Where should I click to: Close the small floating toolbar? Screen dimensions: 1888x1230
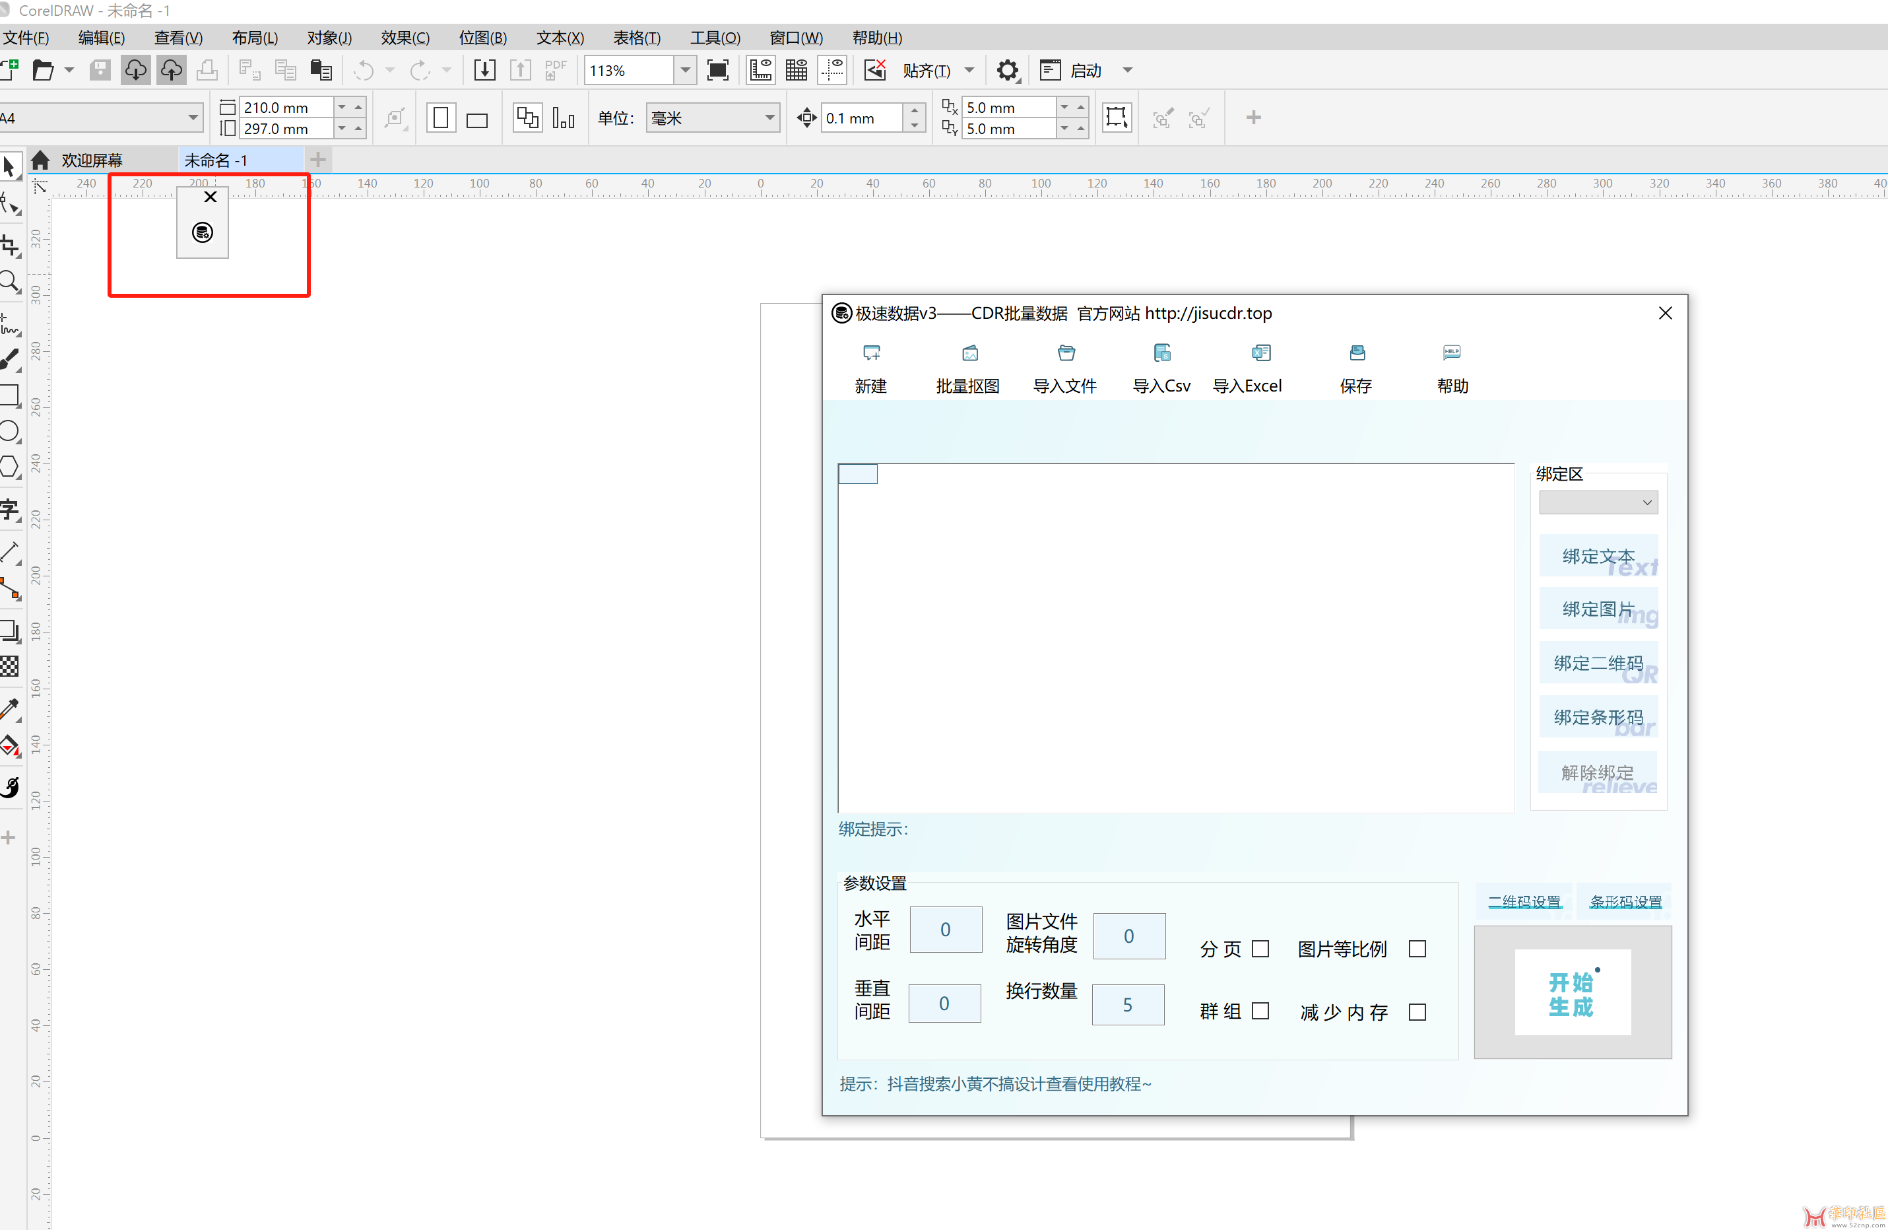(211, 197)
